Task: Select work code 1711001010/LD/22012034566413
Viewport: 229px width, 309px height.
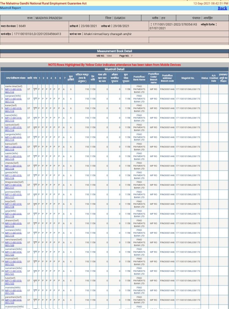Action: point(38,34)
